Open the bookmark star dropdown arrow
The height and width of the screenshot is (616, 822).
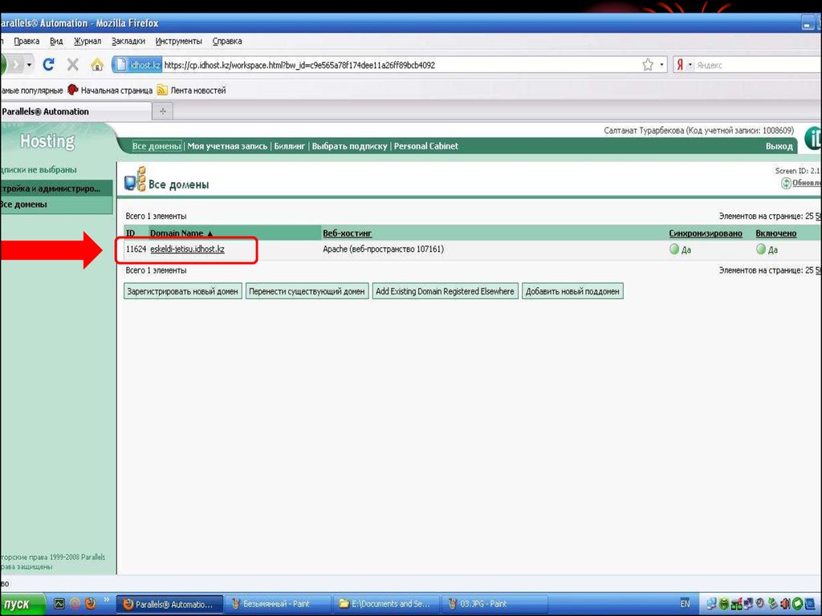661,65
